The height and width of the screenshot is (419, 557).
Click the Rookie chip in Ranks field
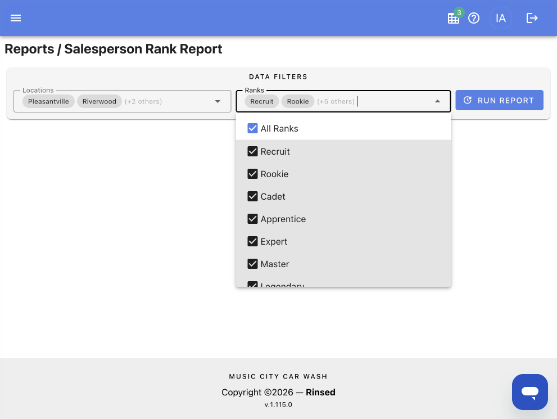(x=298, y=101)
